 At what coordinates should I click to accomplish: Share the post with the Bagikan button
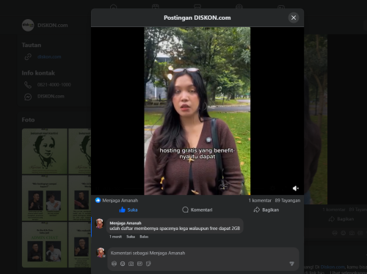(266, 210)
